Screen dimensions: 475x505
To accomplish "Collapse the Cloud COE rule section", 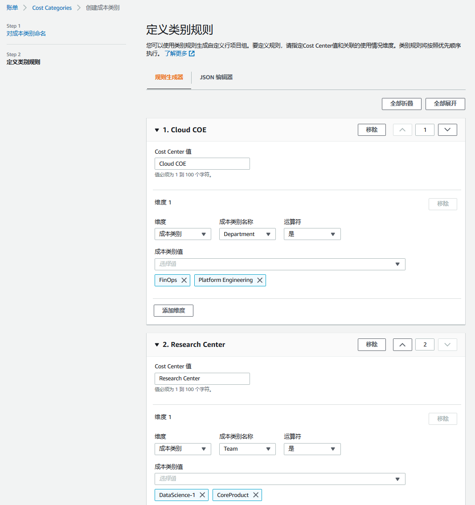I will [157, 130].
